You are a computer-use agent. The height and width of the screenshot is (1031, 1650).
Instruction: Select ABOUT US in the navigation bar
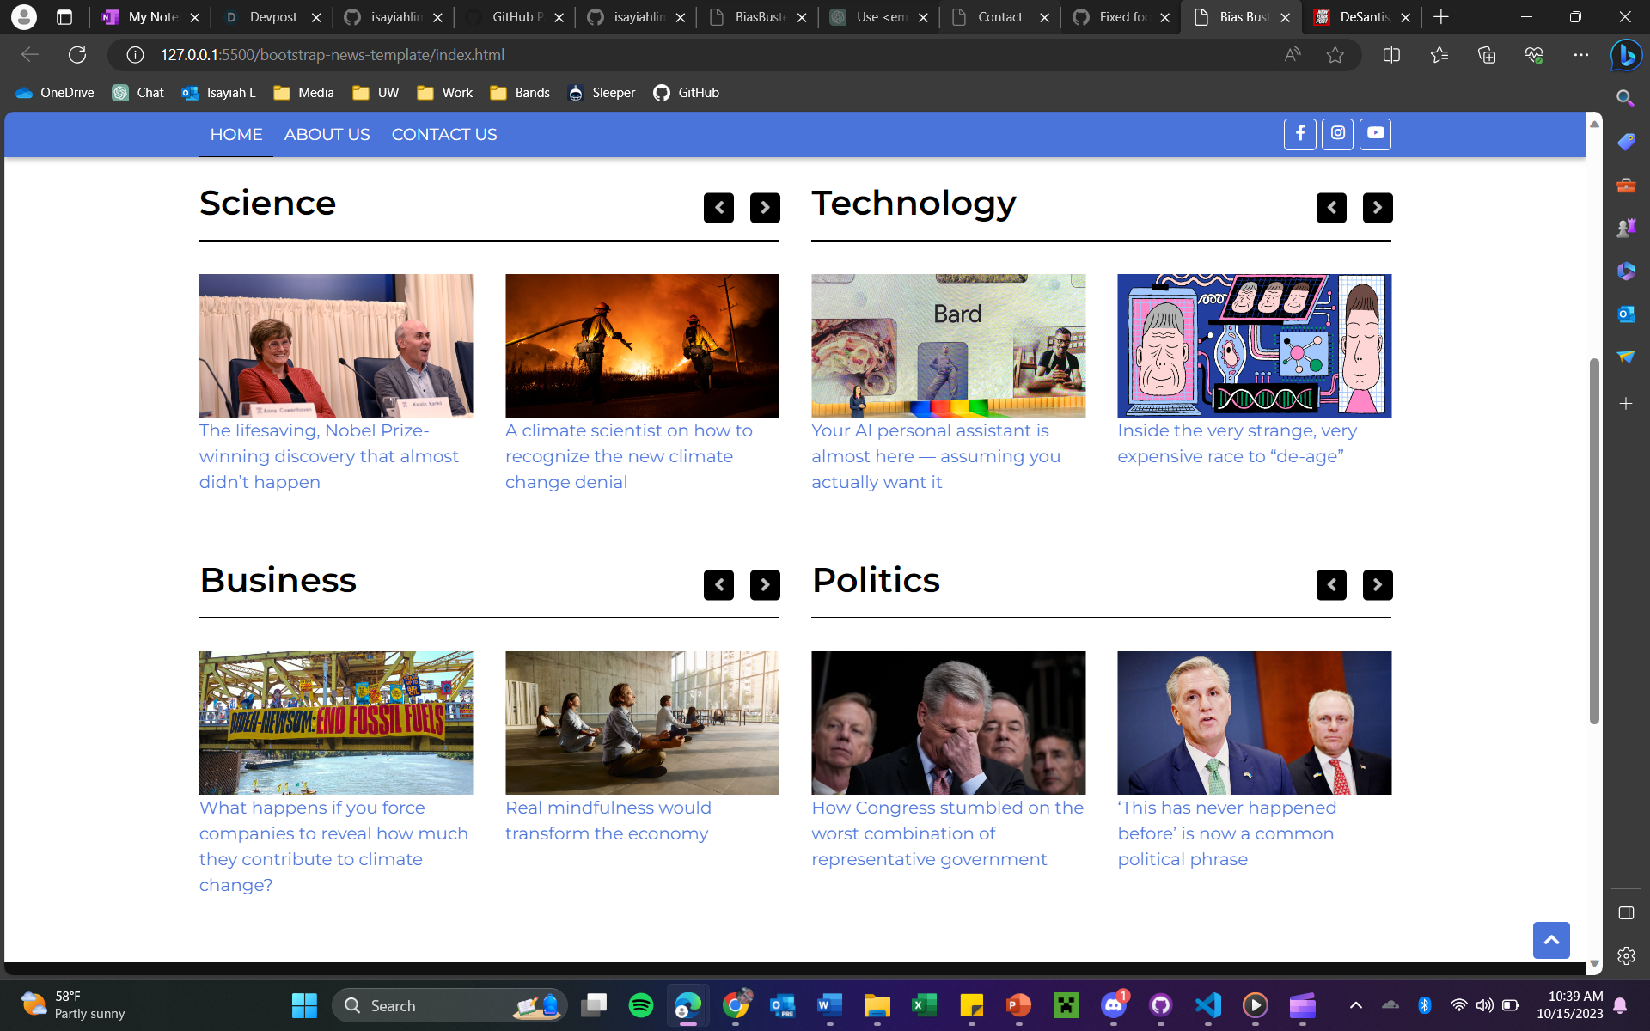pos(327,134)
